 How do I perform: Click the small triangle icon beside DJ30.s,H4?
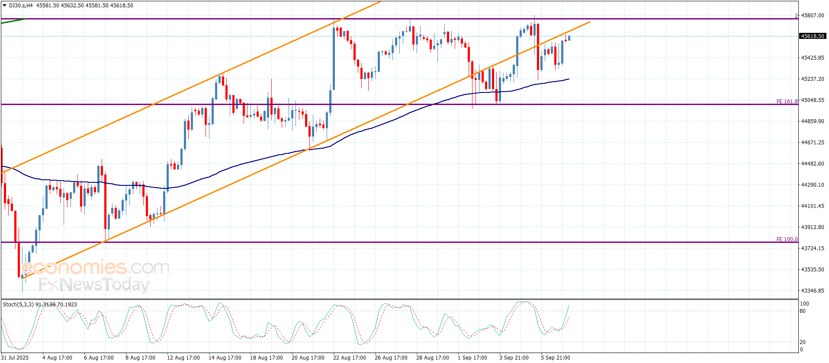pyautogui.click(x=5, y=6)
